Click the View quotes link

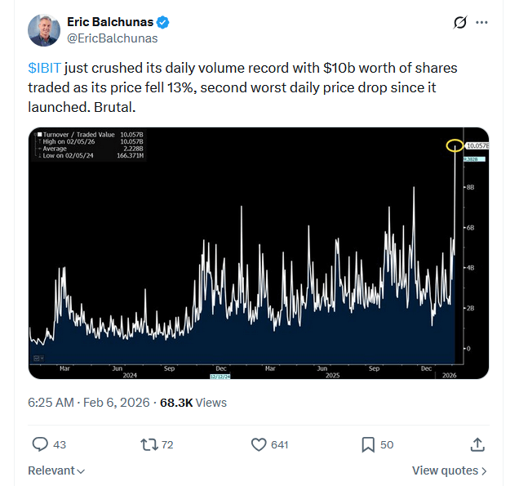click(450, 470)
